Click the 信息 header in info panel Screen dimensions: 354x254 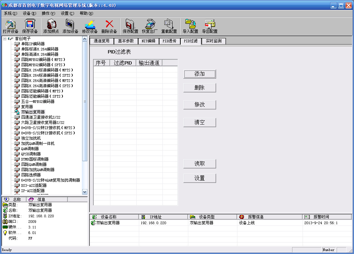pos(47,200)
